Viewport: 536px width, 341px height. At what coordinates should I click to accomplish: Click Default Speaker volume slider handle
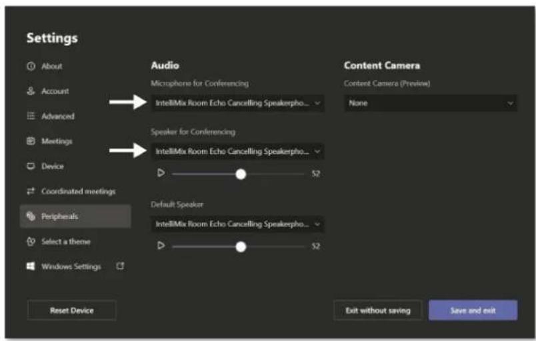(x=241, y=246)
